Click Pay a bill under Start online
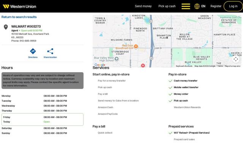This screenshot has height=152, width=243. pyautogui.click(x=103, y=94)
